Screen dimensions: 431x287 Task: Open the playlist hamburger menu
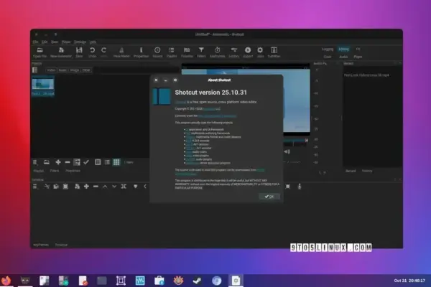click(x=35, y=162)
